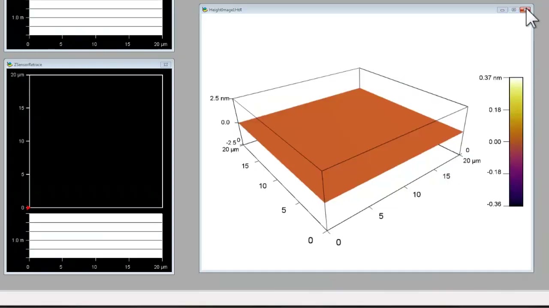Click the 0.00 color scale label
The image size is (549, 308).
(x=495, y=142)
